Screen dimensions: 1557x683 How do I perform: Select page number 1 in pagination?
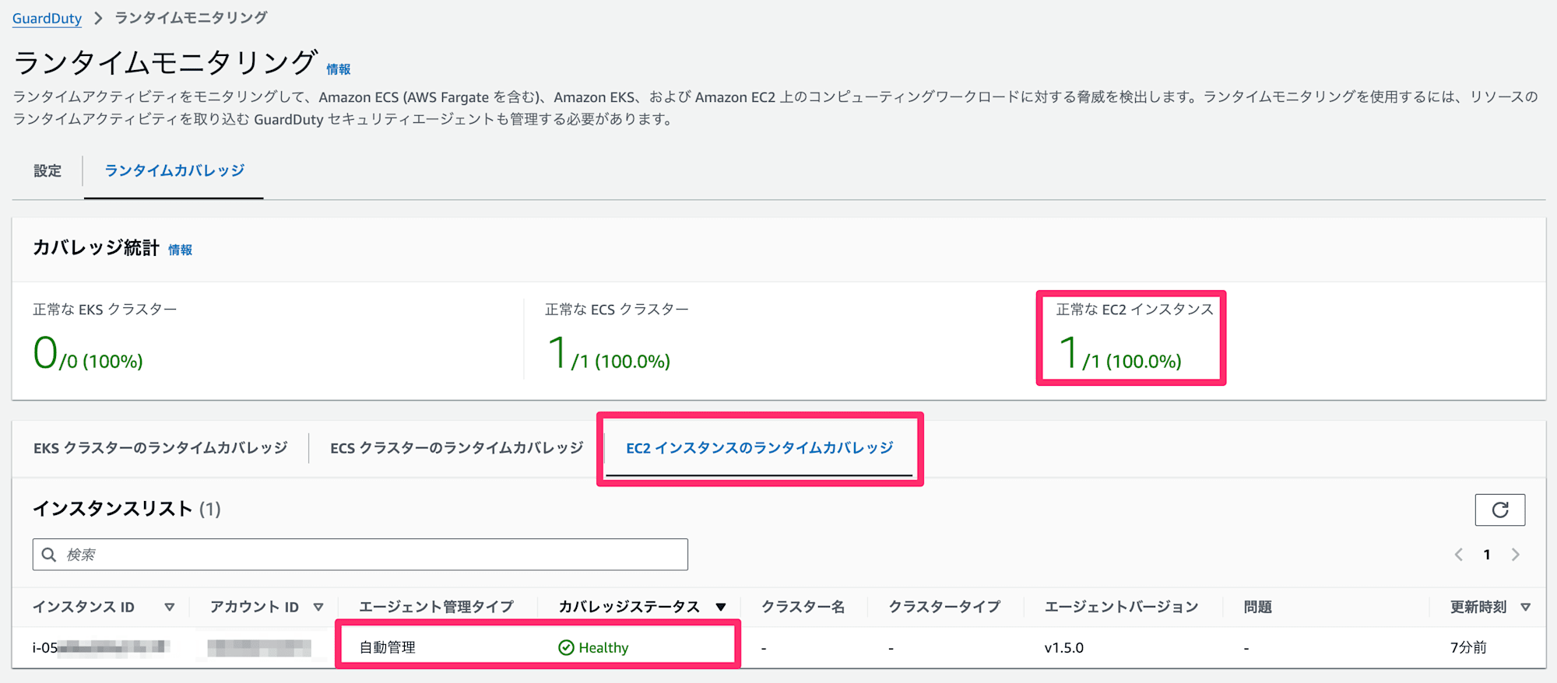click(x=1487, y=555)
